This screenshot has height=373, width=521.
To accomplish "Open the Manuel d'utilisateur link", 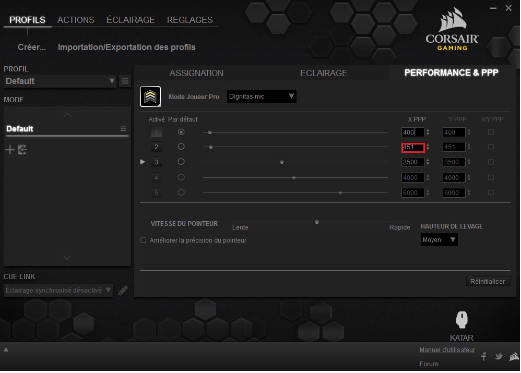I will tap(447, 350).
